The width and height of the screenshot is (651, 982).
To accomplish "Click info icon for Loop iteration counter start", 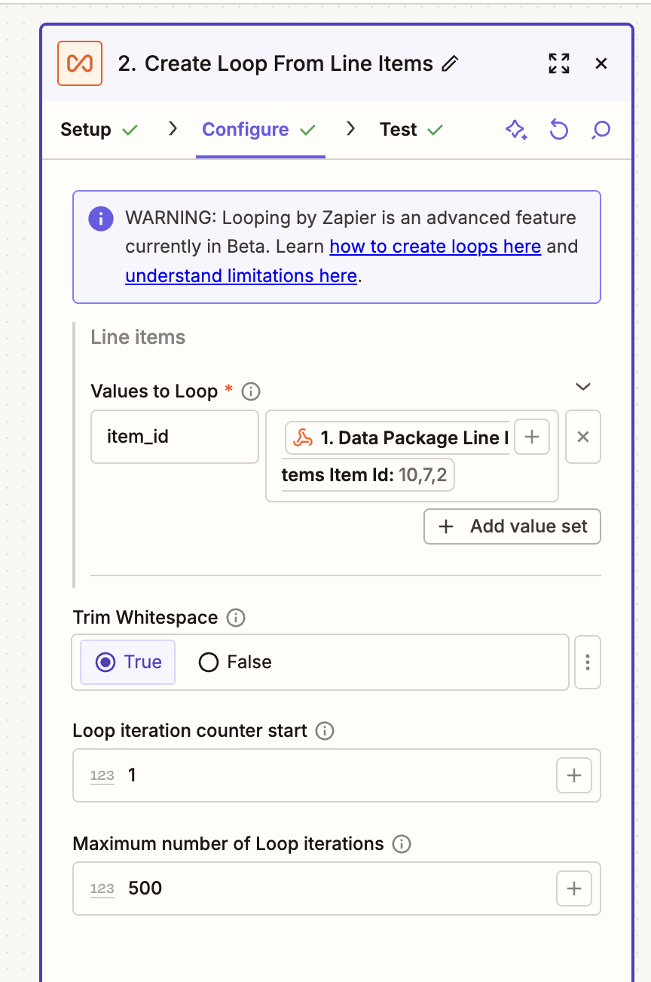I will point(325,731).
